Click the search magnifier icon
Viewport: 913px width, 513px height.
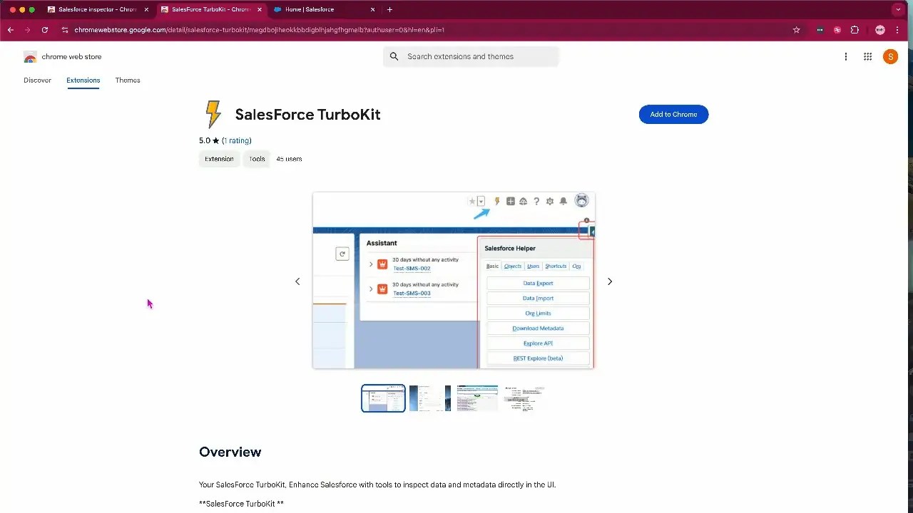[x=394, y=56]
